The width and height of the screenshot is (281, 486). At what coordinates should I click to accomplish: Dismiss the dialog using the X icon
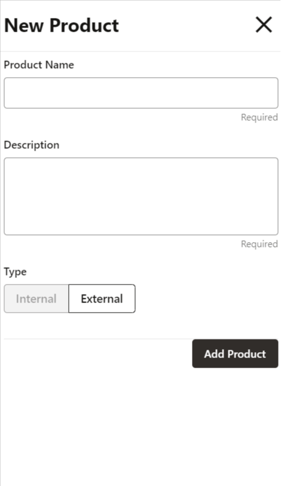click(264, 25)
